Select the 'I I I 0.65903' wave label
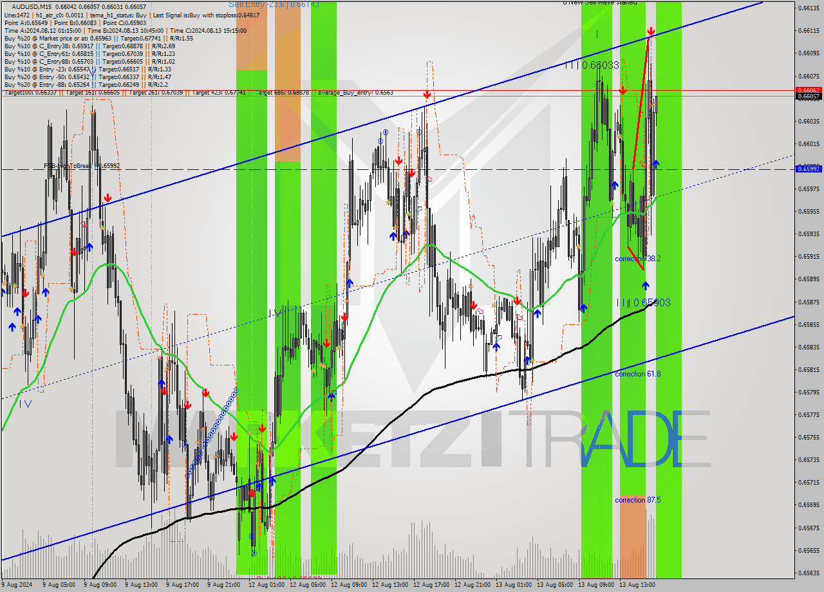The image size is (824, 592). point(643,302)
